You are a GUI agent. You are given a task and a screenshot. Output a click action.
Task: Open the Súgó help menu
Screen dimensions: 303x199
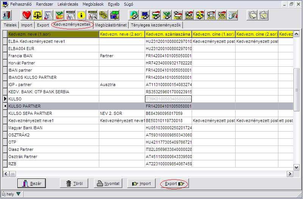(x=128, y=4)
